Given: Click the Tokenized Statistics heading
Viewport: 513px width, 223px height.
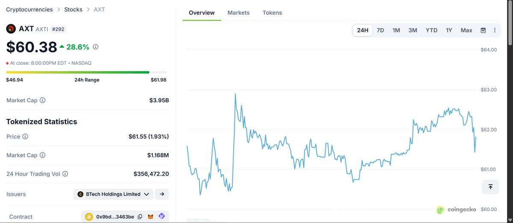Looking at the screenshot, I should [x=42, y=122].
